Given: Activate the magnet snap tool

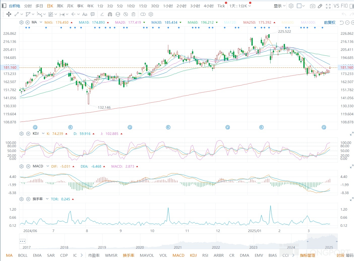Looking at the screenshot, I should (110, 14).
